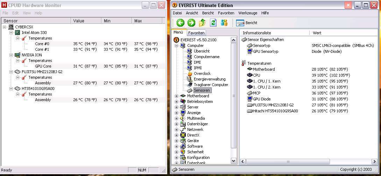
Task: Open the Hilfe menu
Action: click(x=265, y=13)
